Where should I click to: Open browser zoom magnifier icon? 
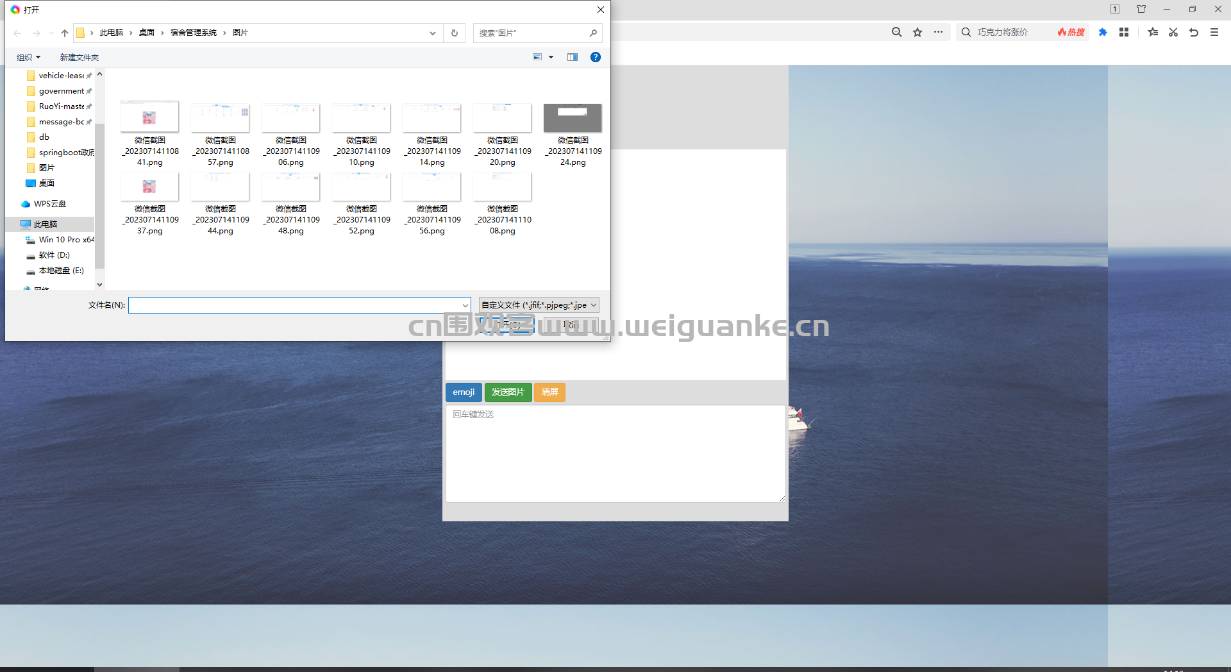[897, 32]
